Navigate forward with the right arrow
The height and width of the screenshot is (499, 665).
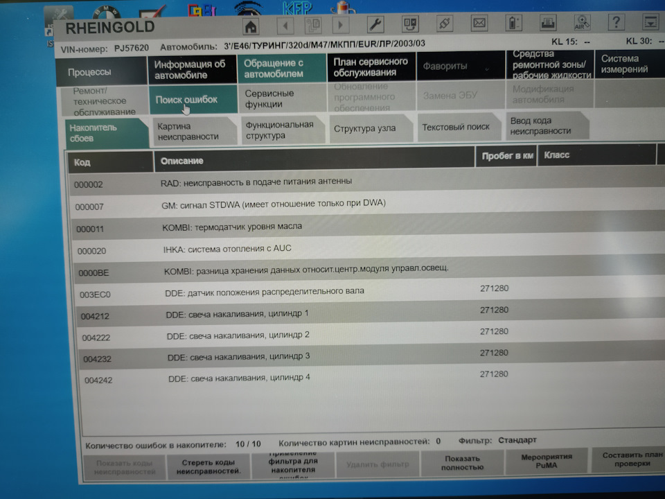340,25
